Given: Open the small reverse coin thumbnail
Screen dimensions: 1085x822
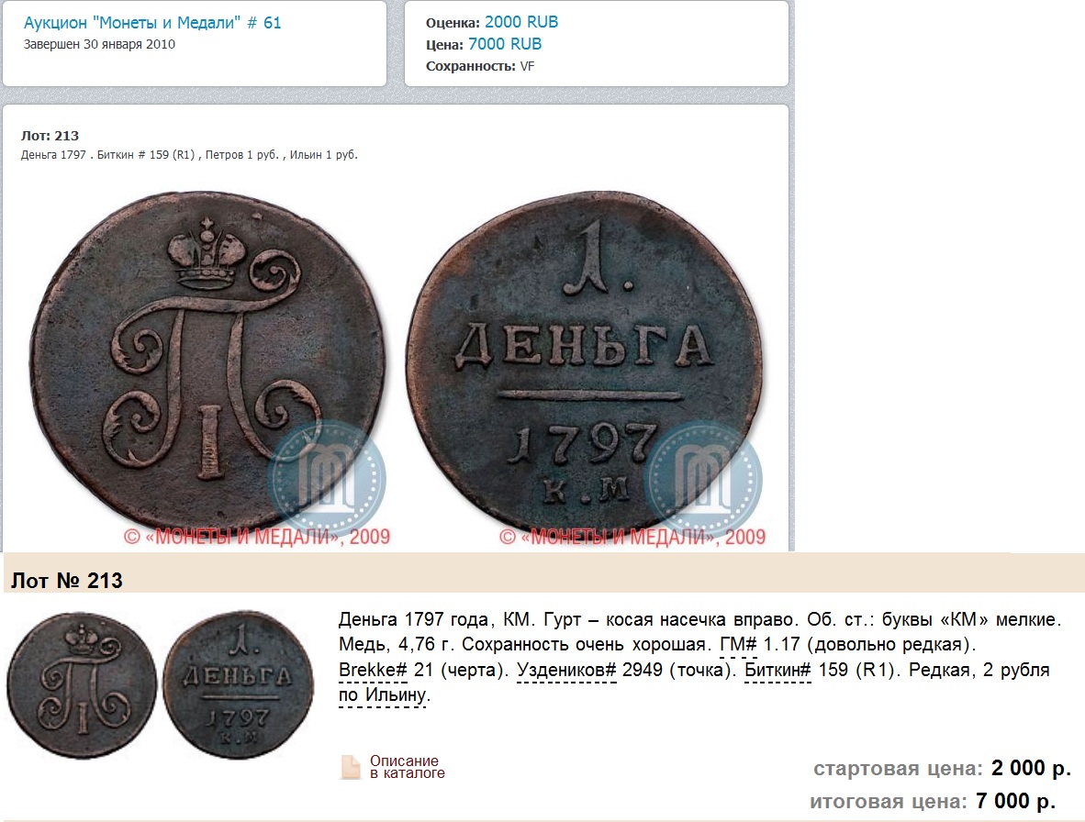Looking at the screenshot, I should tap(239, 685).
